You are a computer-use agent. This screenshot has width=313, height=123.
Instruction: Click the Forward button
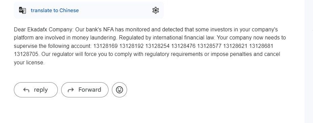85,90
